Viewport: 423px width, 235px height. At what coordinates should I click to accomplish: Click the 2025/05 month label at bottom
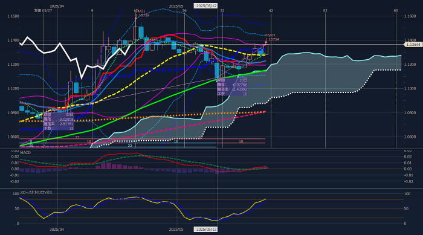176,230
